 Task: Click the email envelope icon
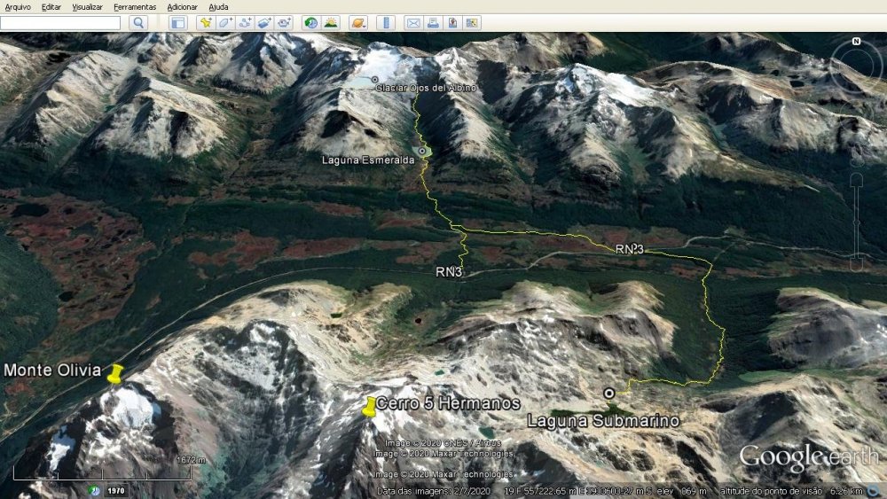pyautogui.click(x=412, y=23)
